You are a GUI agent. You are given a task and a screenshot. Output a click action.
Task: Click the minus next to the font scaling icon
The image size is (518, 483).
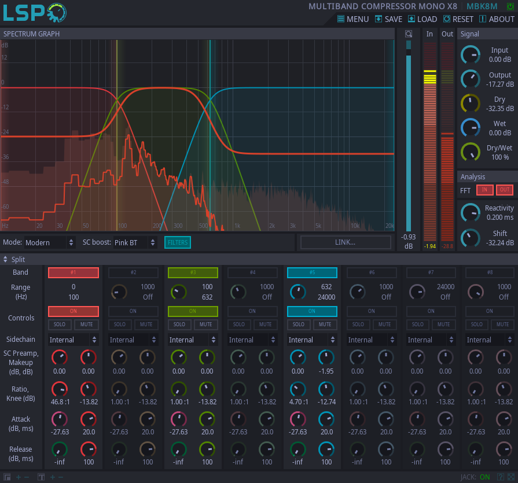point(61,477)
